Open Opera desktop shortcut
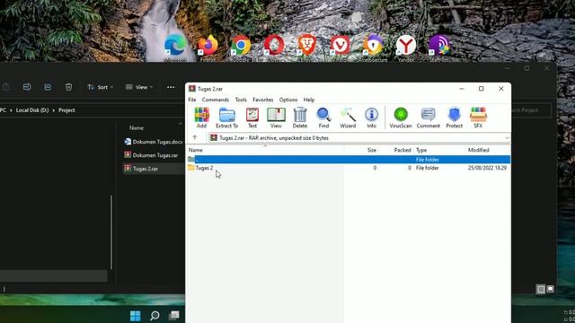575x323 pixels. pyautogui.click(x=274, y=48)
